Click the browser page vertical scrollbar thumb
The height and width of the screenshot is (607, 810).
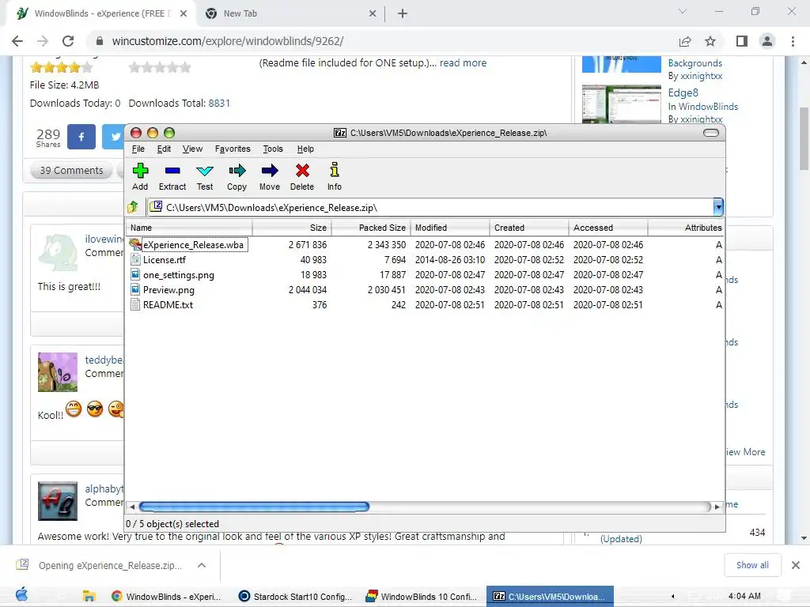[804, 138]
